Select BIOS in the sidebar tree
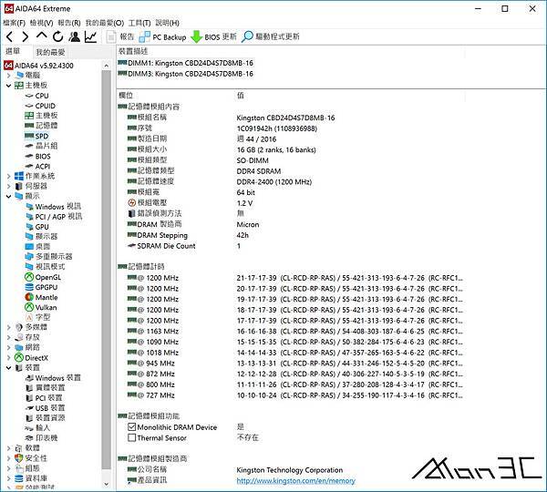The image size is (547, 492). click(x=37, y=156)
